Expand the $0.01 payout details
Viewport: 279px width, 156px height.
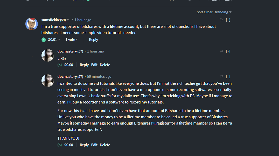point(54,40)
